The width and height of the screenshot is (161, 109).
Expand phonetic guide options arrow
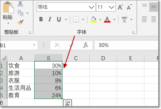coord(131,19)
